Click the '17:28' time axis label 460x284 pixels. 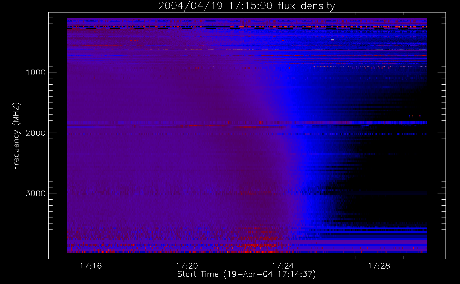coord(379,266)
